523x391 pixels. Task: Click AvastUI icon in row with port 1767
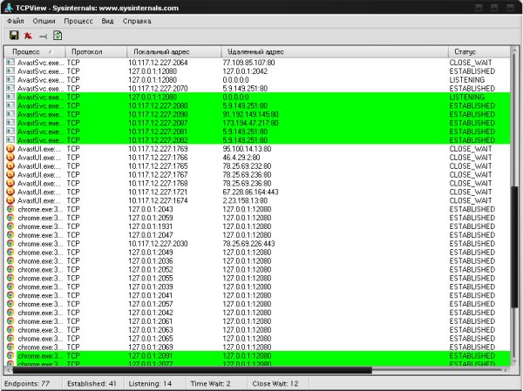click(x=10, y=175)
